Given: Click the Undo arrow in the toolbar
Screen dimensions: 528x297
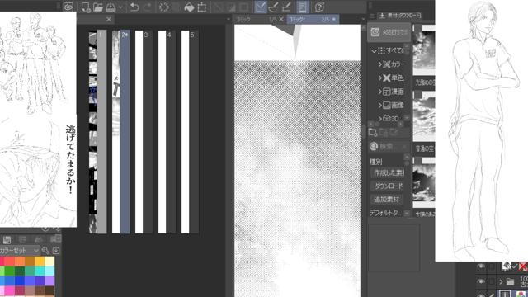Looking at the screenshot, I should (134, 7).
